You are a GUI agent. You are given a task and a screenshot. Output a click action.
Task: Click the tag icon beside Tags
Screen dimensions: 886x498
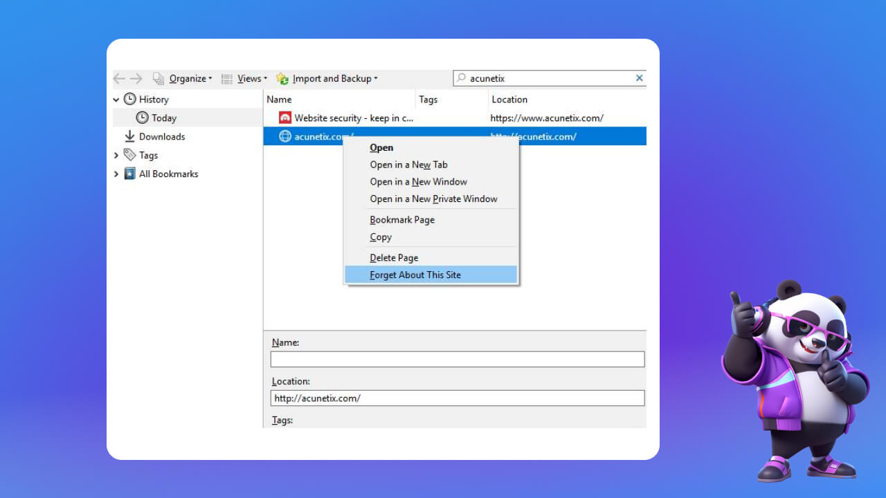[129, 155]
